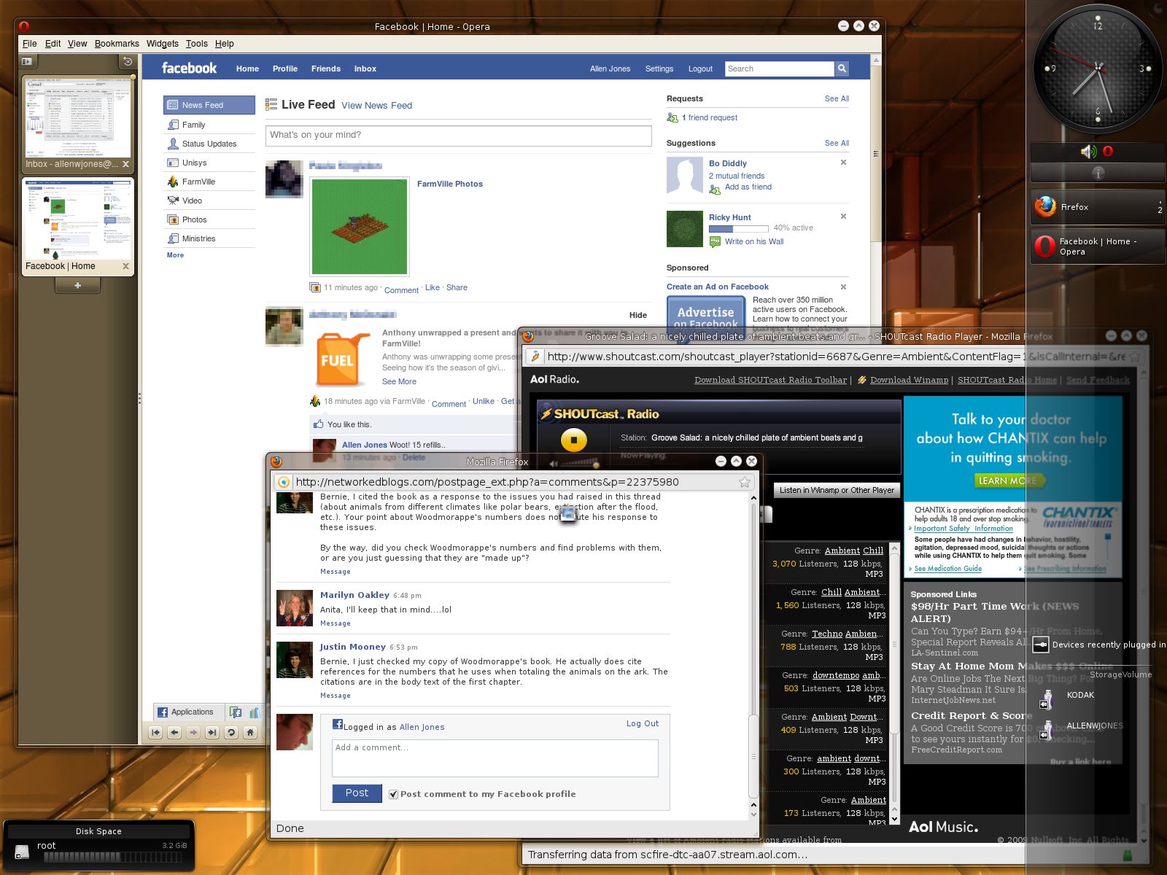Toggle Opera's side panel button
The image size is (1167, 875).
(27, 62)
